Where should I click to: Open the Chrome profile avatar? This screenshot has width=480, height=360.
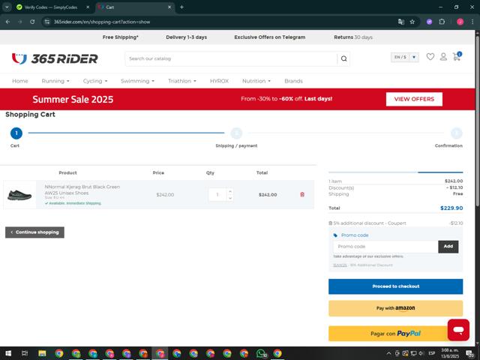tap(460, 22)
